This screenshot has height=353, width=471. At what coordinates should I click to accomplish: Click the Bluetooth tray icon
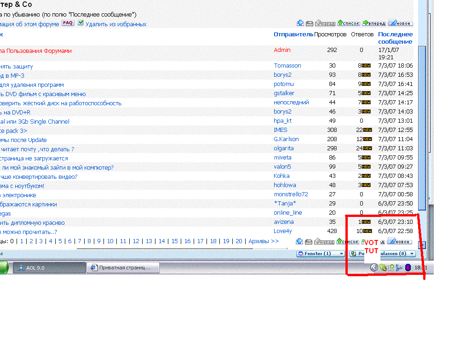(407, 268)
